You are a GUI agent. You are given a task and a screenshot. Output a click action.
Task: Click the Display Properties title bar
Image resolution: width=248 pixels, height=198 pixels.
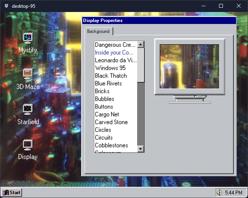click(159, 20)
